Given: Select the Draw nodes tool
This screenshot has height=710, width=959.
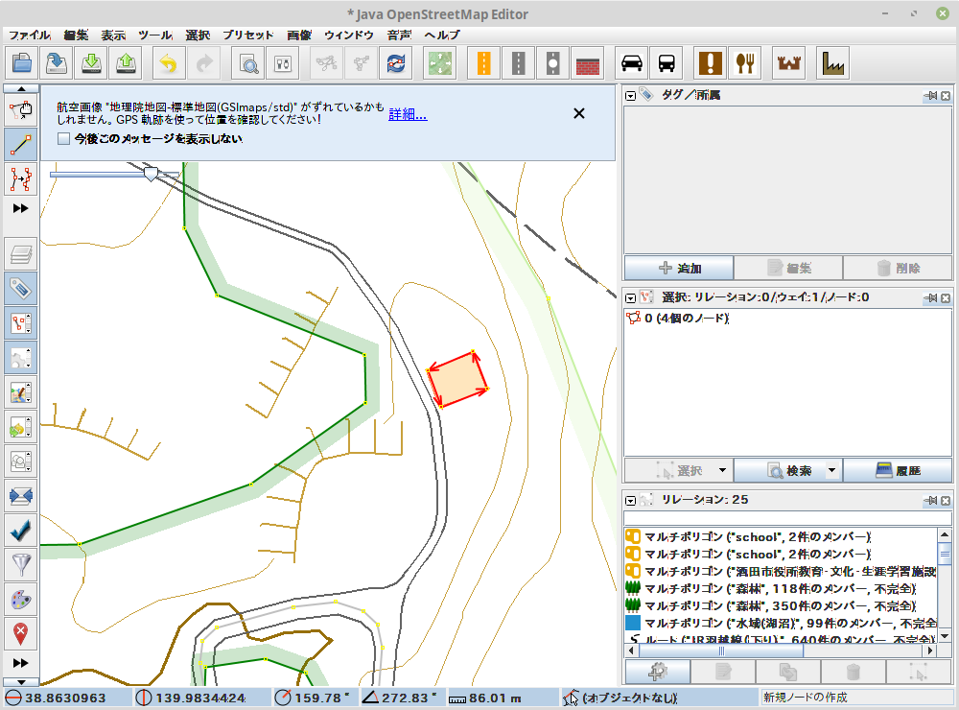Looking at the screenshot, I should (x=21, y=144).
